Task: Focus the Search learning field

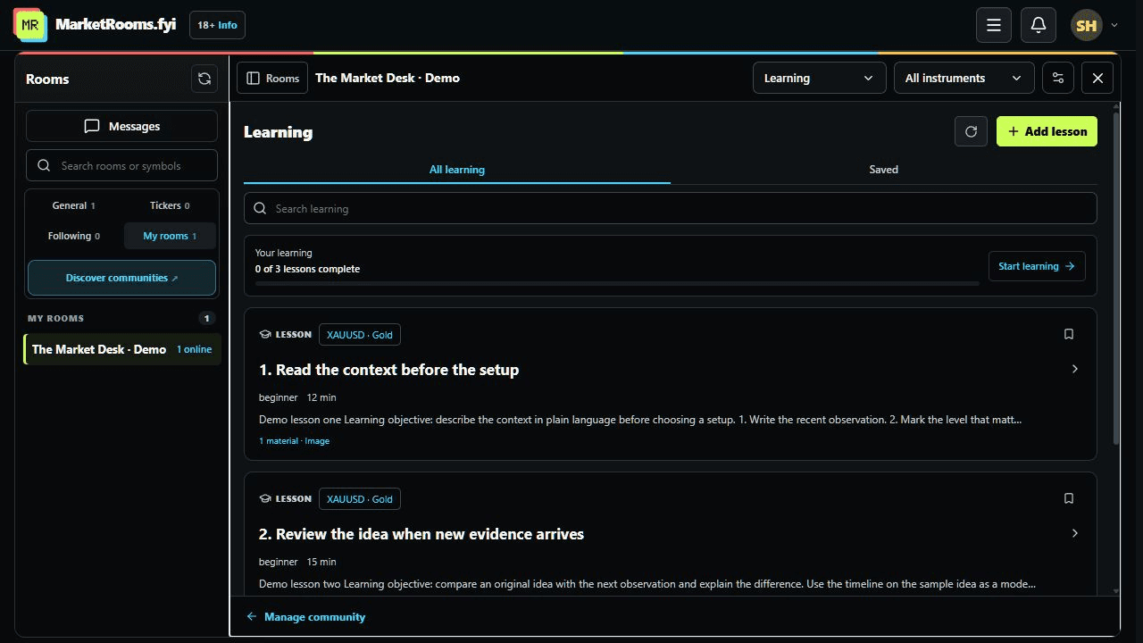Action: tap(671, 208)
